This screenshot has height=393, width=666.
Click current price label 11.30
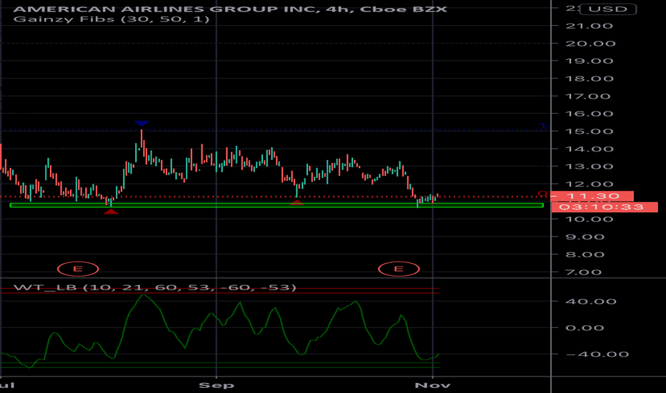pos(592,196)
